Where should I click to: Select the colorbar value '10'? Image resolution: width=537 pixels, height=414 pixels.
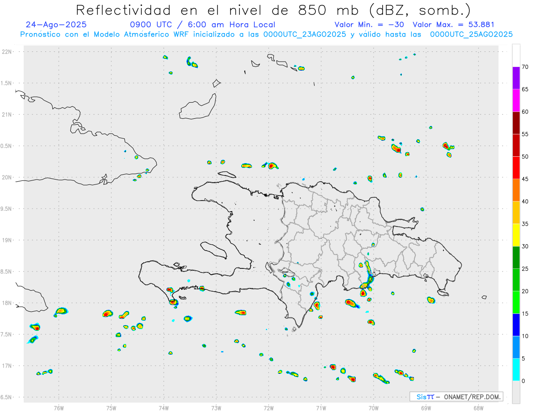click(x=526, y=336)
